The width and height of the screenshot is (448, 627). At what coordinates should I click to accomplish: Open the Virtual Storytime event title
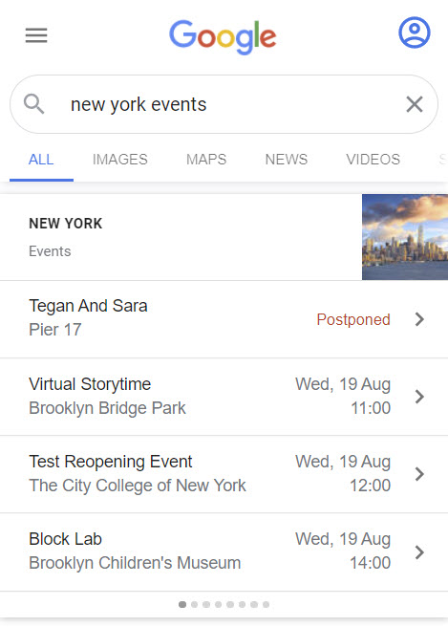tap(90, 384)
